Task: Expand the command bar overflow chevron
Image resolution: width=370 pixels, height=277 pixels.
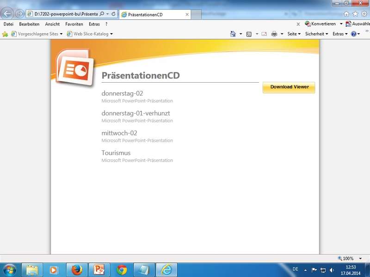Action: tap(367, 31)
